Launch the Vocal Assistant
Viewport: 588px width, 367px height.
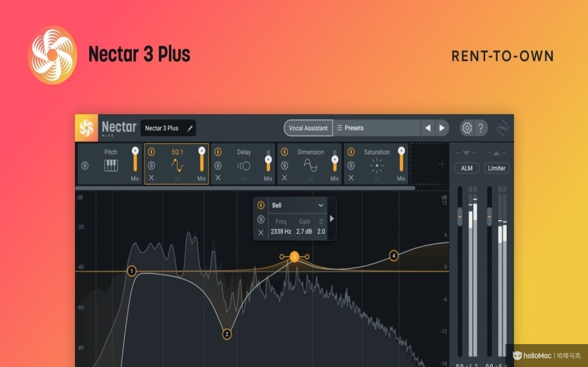[x=308, y=128]
